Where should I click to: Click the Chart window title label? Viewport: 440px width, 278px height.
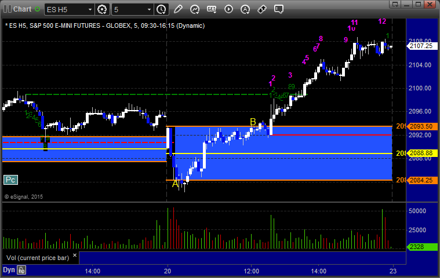(x=22, y=9)
